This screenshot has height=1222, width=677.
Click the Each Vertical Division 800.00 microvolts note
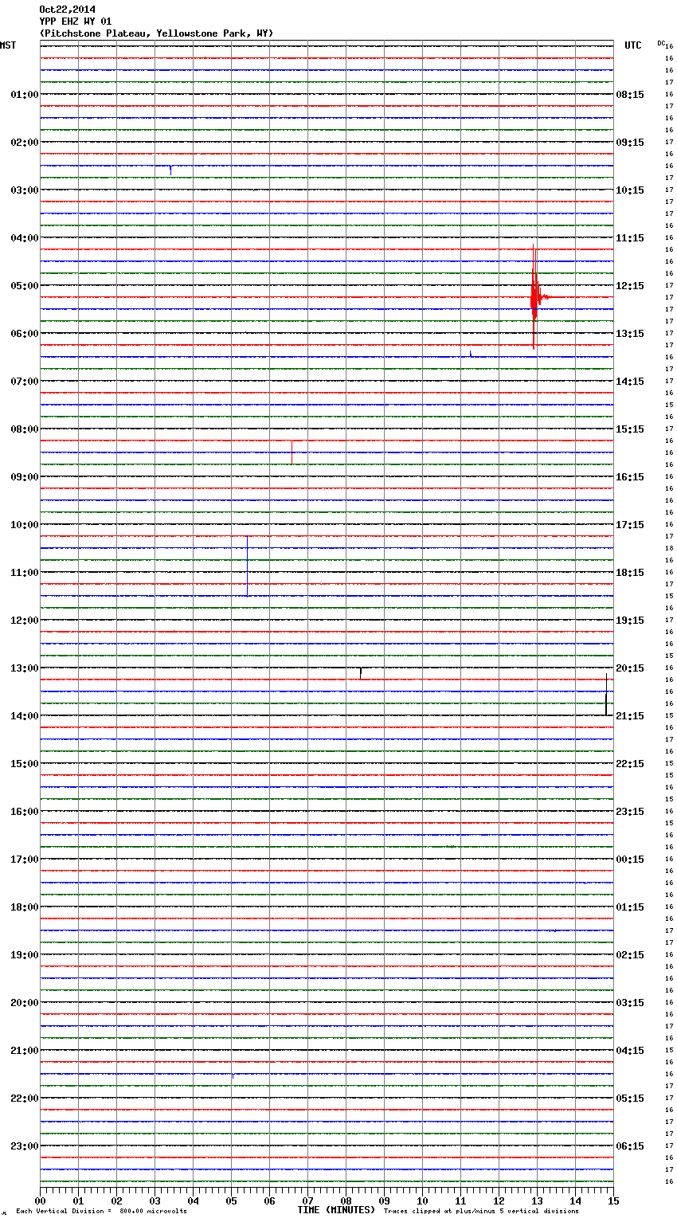pyautogui.click(x=101, y=1212)
